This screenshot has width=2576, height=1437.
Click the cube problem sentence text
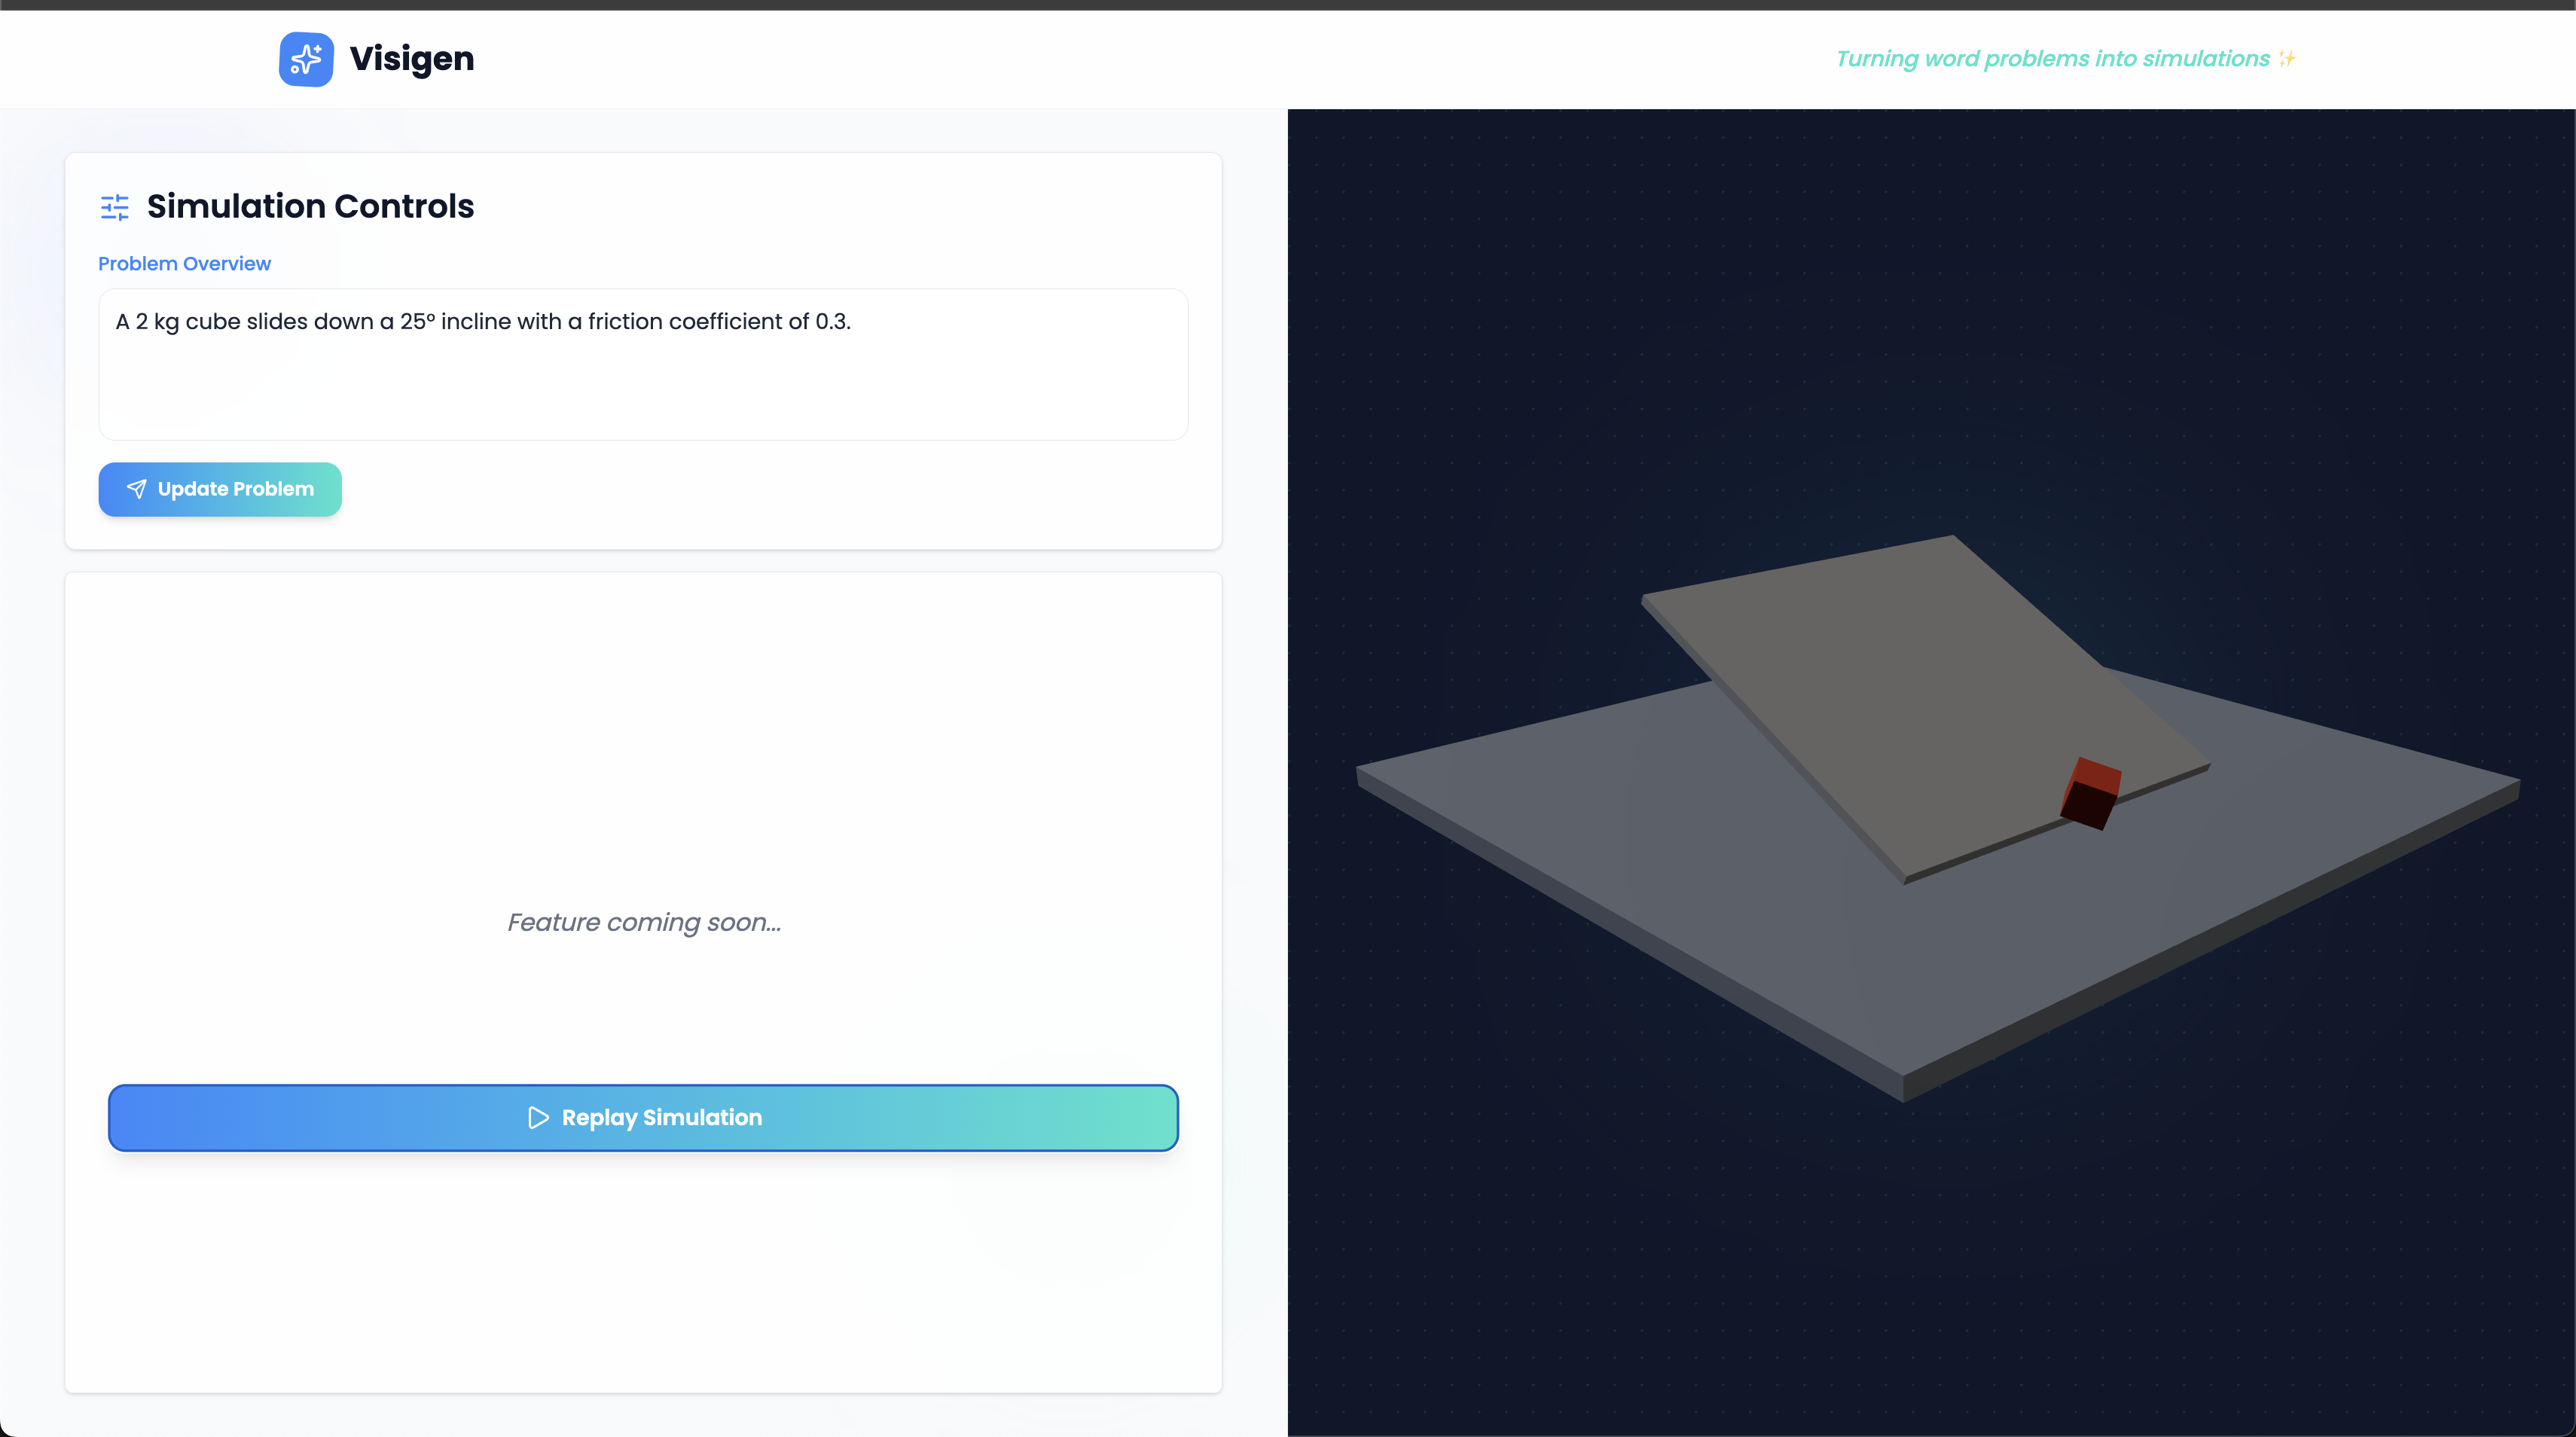483,322
